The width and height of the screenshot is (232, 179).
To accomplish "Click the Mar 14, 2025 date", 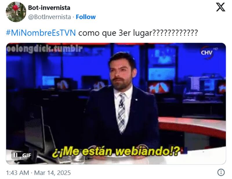I will [52, 173].
